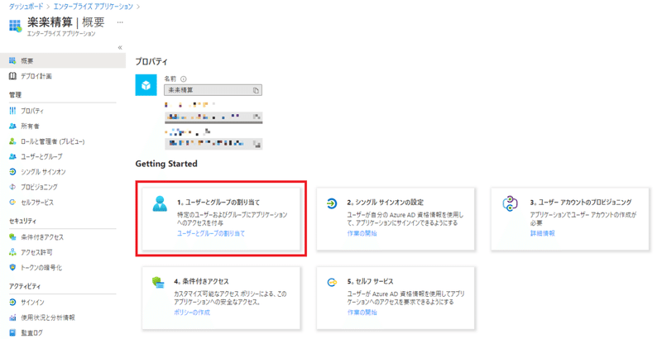Screen dimensions: 662x339
Task: Collapse the sidebar with double chevron
Action: 120,48
